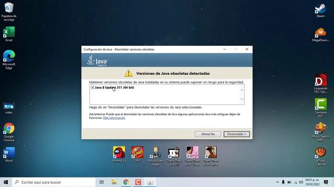Image resolution: width=334 pixels, height=187 pixels.
Task: Switch to Chrome on the taskbar
Action: click(x=126, y=182)
